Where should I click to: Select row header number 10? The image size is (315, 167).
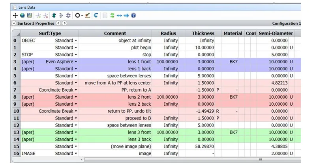[x=16, y=111]
